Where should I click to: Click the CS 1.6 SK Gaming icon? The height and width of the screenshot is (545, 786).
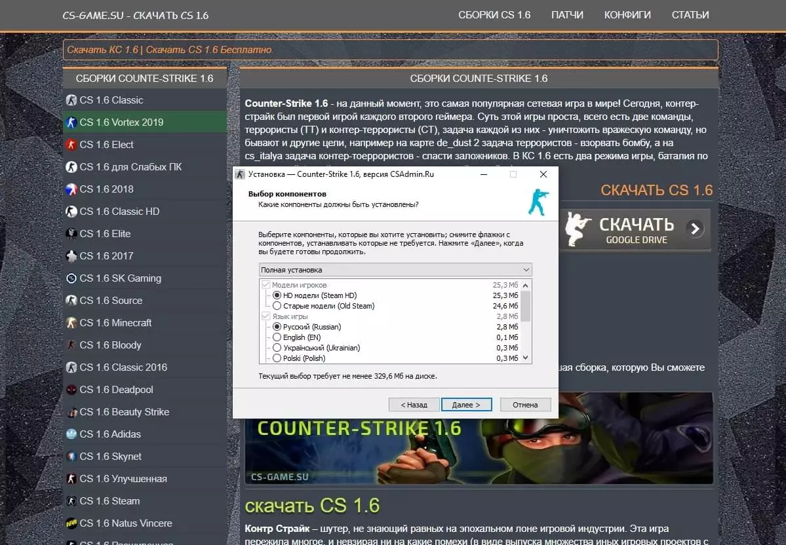[71, 278]
